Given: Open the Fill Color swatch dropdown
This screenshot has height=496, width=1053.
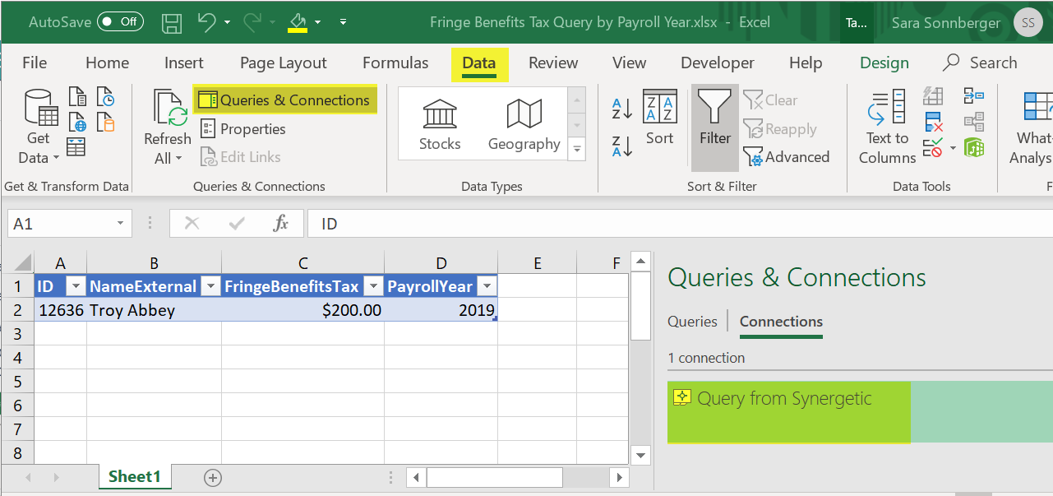Looking at the screenshot, I should click(x=318, y=22).
